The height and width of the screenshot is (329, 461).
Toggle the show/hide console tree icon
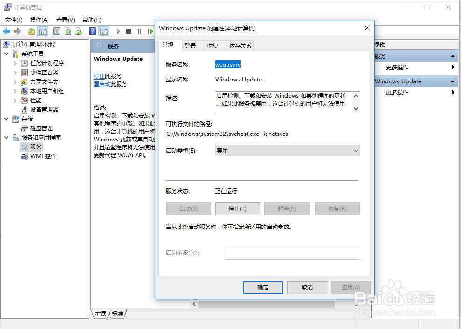pyautogui.click(x=43, y=31)
